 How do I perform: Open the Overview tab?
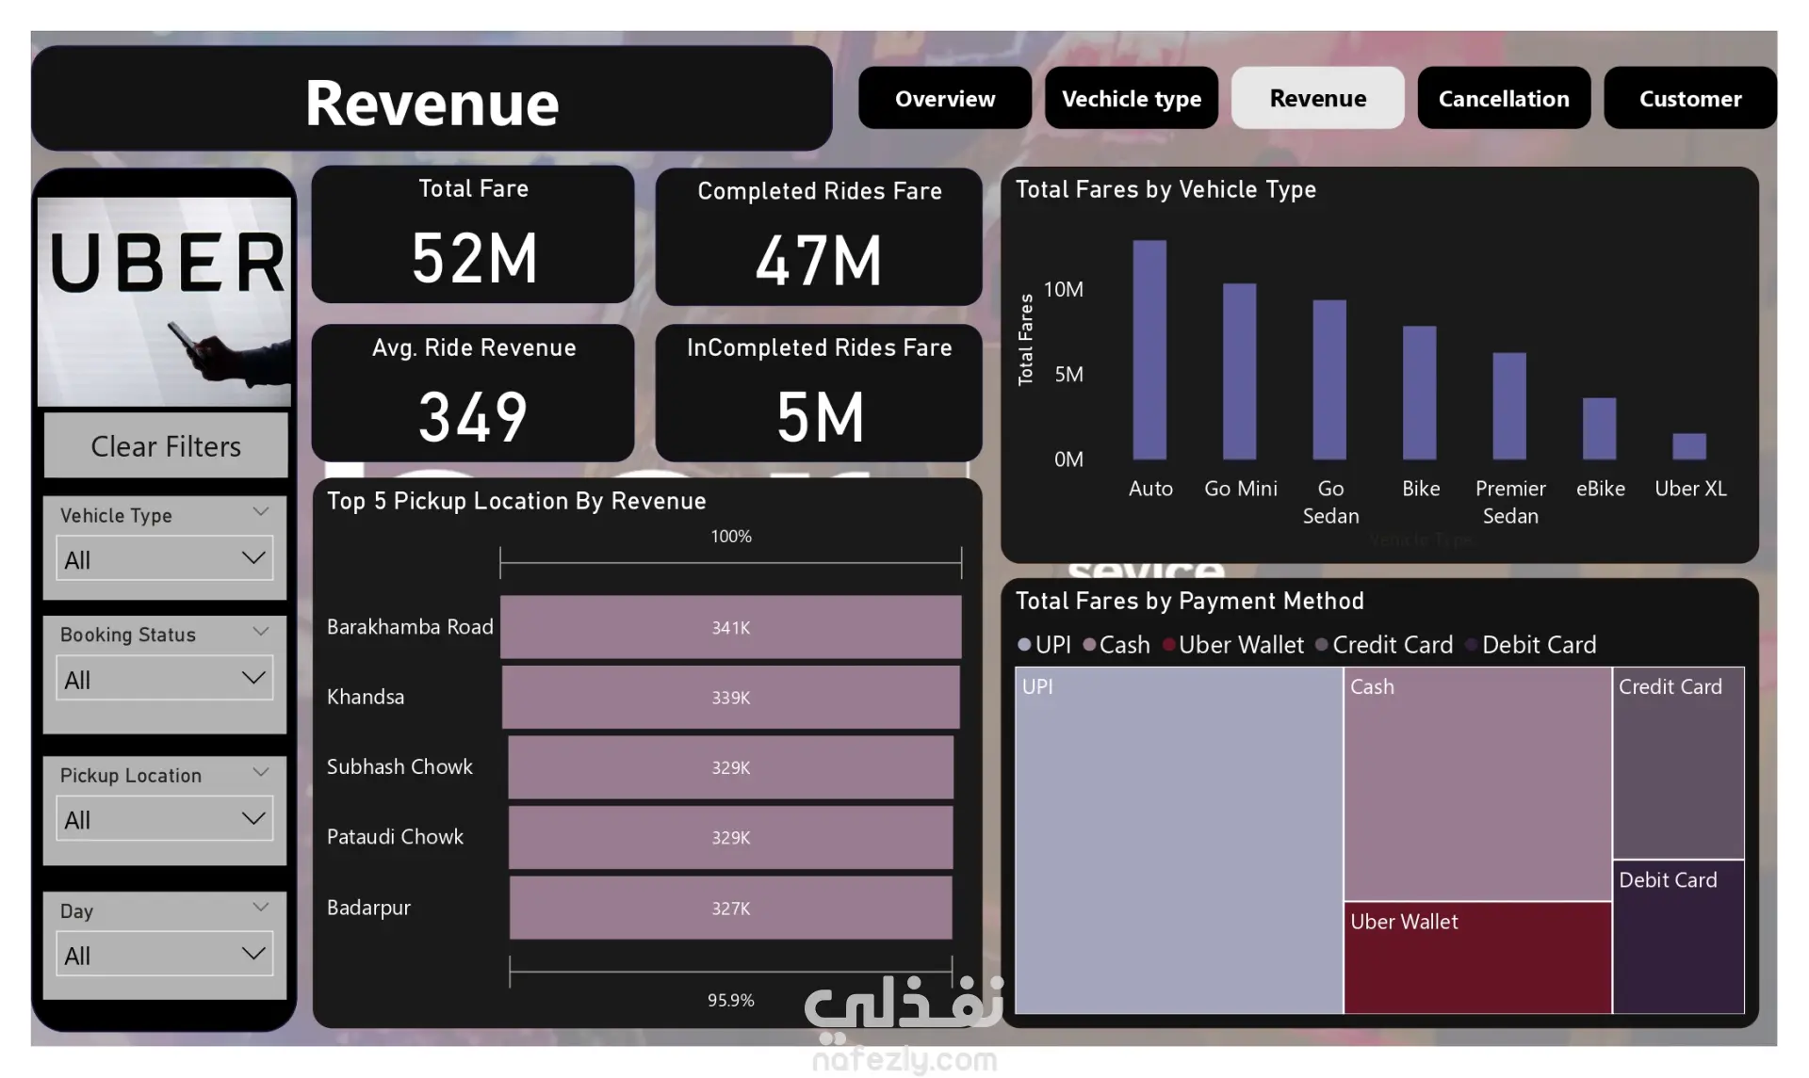(944, 98)
